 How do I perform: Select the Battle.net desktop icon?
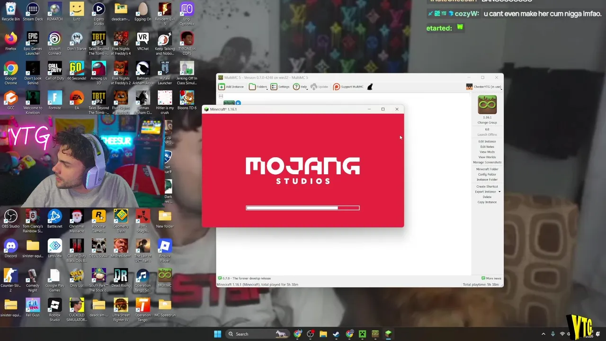tap(54, 219)
